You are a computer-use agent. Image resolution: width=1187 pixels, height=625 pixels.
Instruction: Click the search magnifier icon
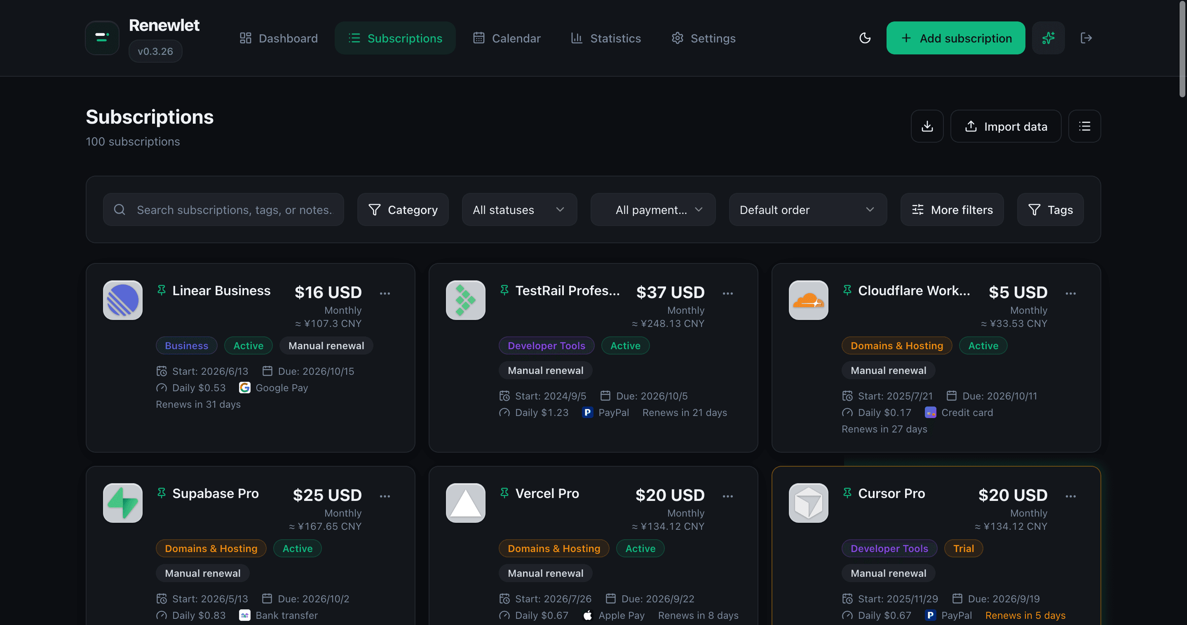pos(120,210)
